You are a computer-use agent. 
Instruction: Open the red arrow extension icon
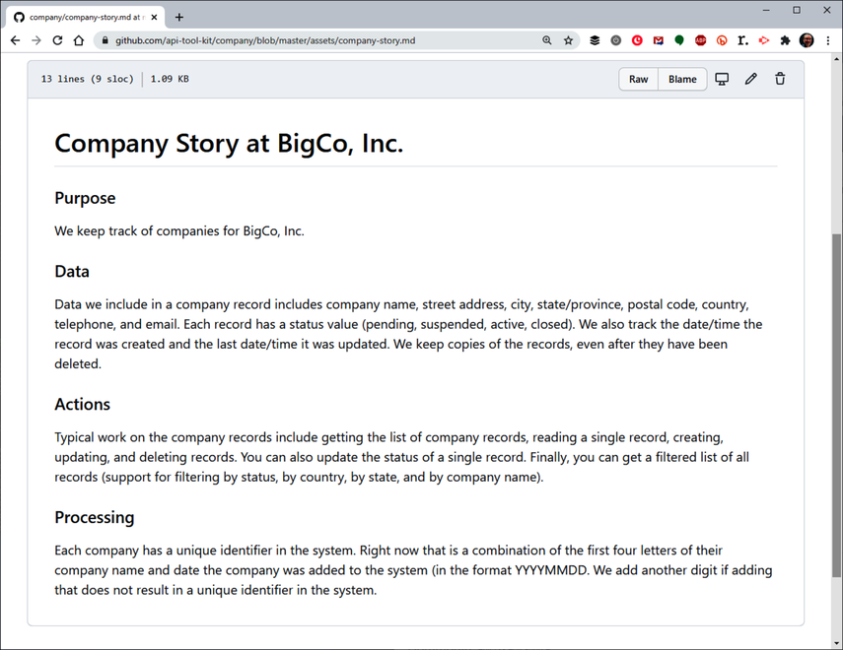[x=764, y=40]
